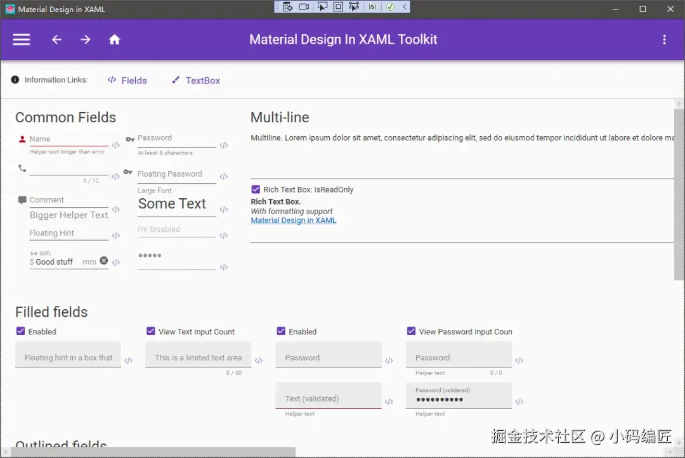View XAML for limited text area
The image size is (685, 458).
coord(259,360)
